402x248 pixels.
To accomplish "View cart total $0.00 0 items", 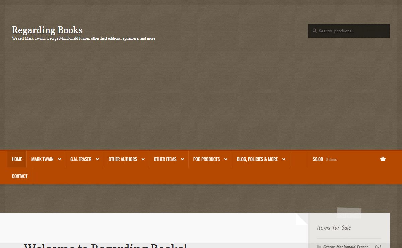I will click(x=325, y=159).
